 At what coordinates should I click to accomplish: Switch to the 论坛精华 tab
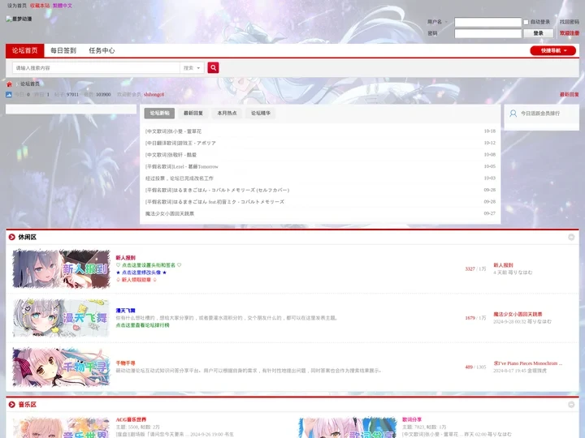click(x=261, y=114)
